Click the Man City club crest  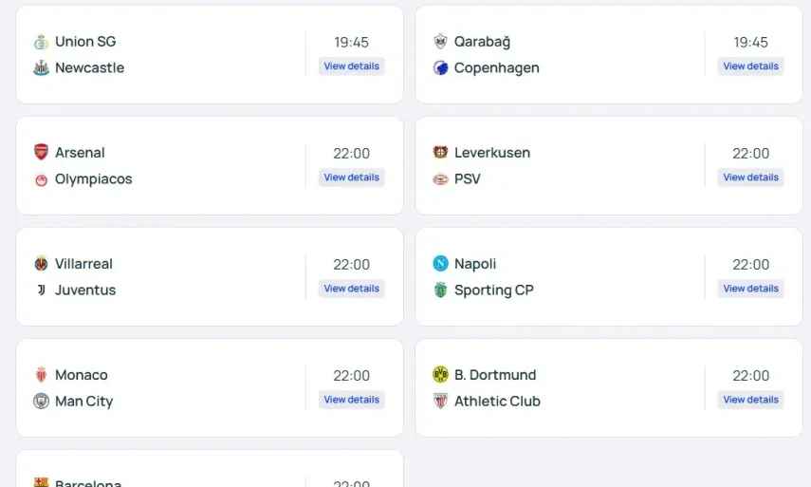pyautogui.click(x=41, y=402)
